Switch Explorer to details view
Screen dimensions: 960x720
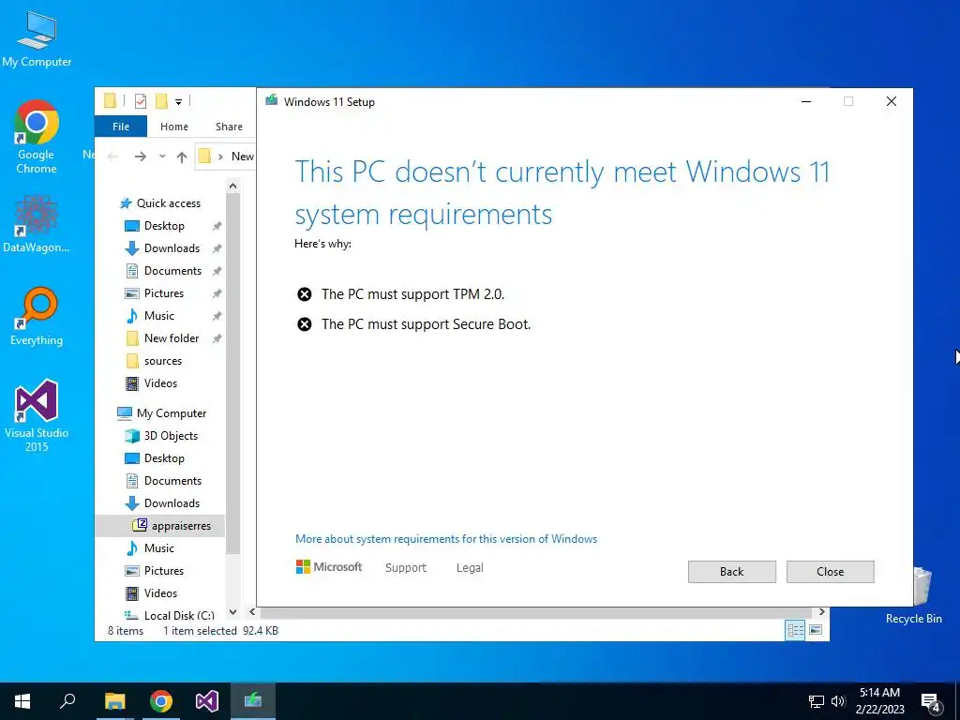795,630
